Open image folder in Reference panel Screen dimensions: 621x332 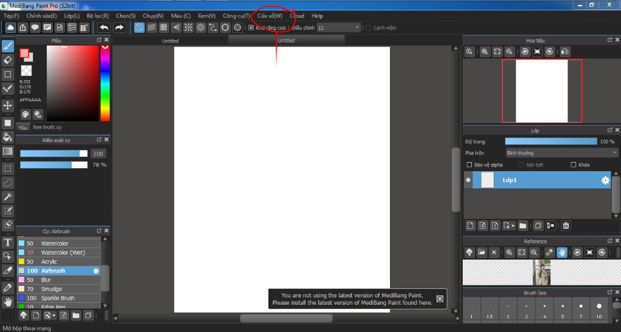coord(482,252)
